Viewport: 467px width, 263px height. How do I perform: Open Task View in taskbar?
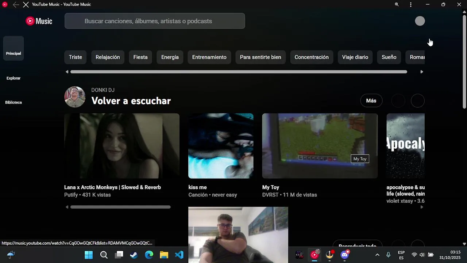click(x=119, y=255)
